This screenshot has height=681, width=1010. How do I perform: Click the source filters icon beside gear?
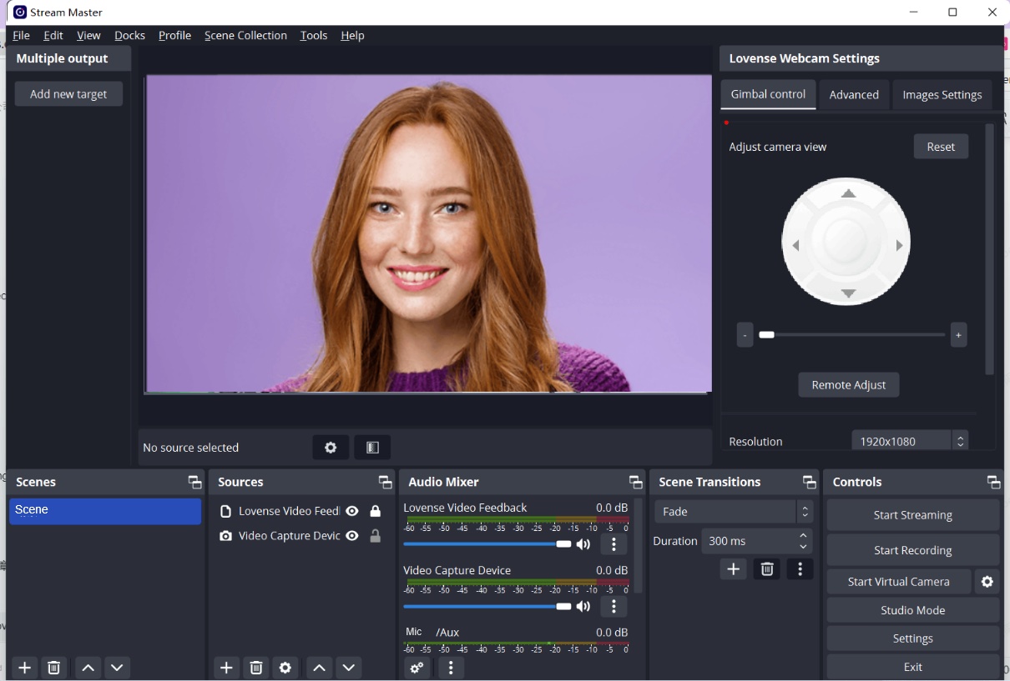pyautogui.click(x=372, y=448)
